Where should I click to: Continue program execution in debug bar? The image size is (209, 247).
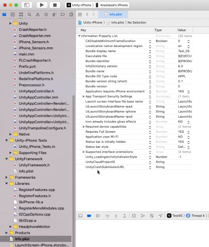click(x=98, y=216)
